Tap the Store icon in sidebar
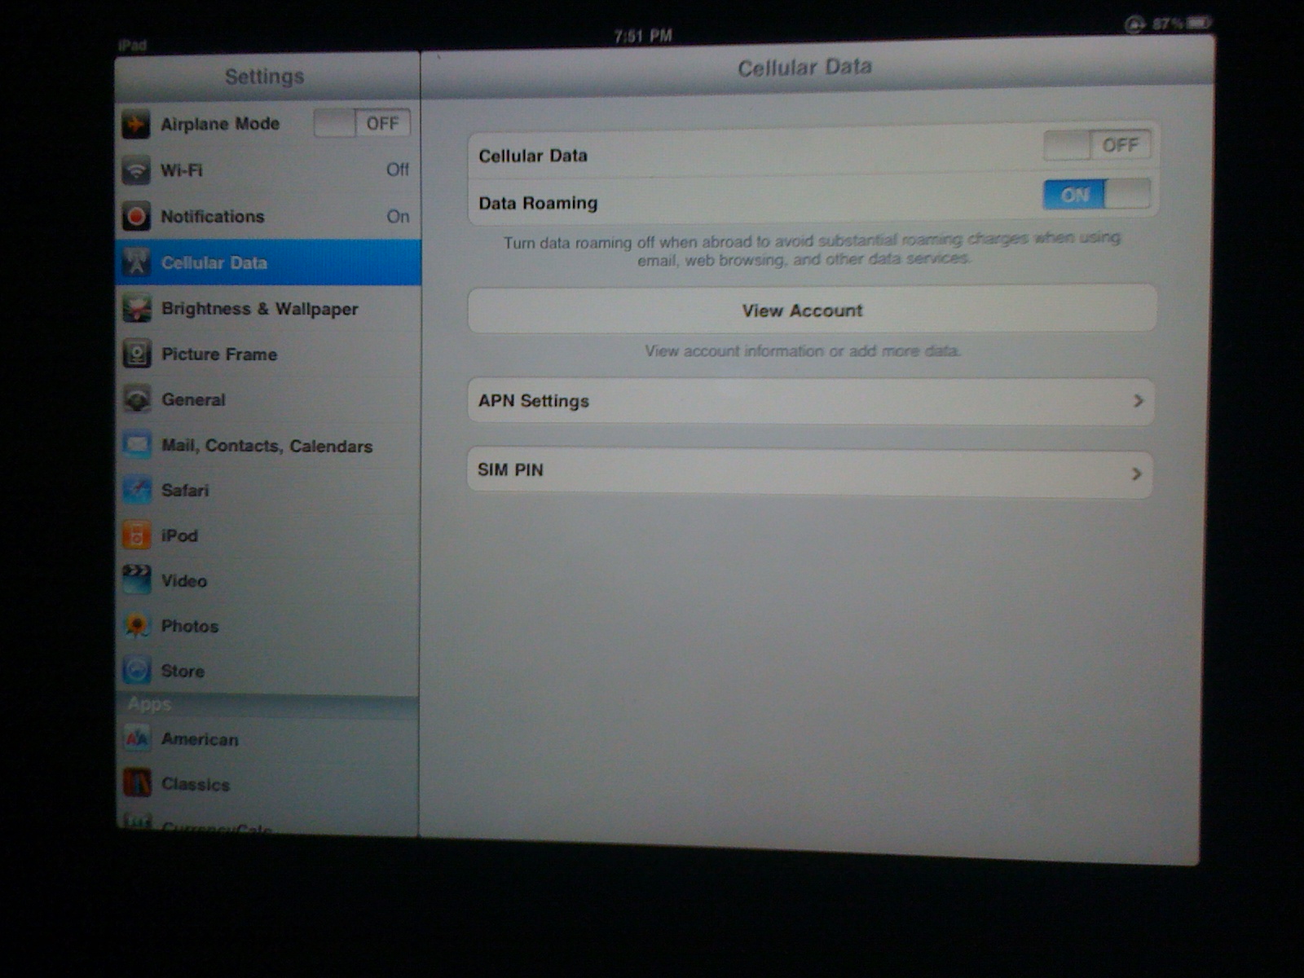 [x=137, y=671]
